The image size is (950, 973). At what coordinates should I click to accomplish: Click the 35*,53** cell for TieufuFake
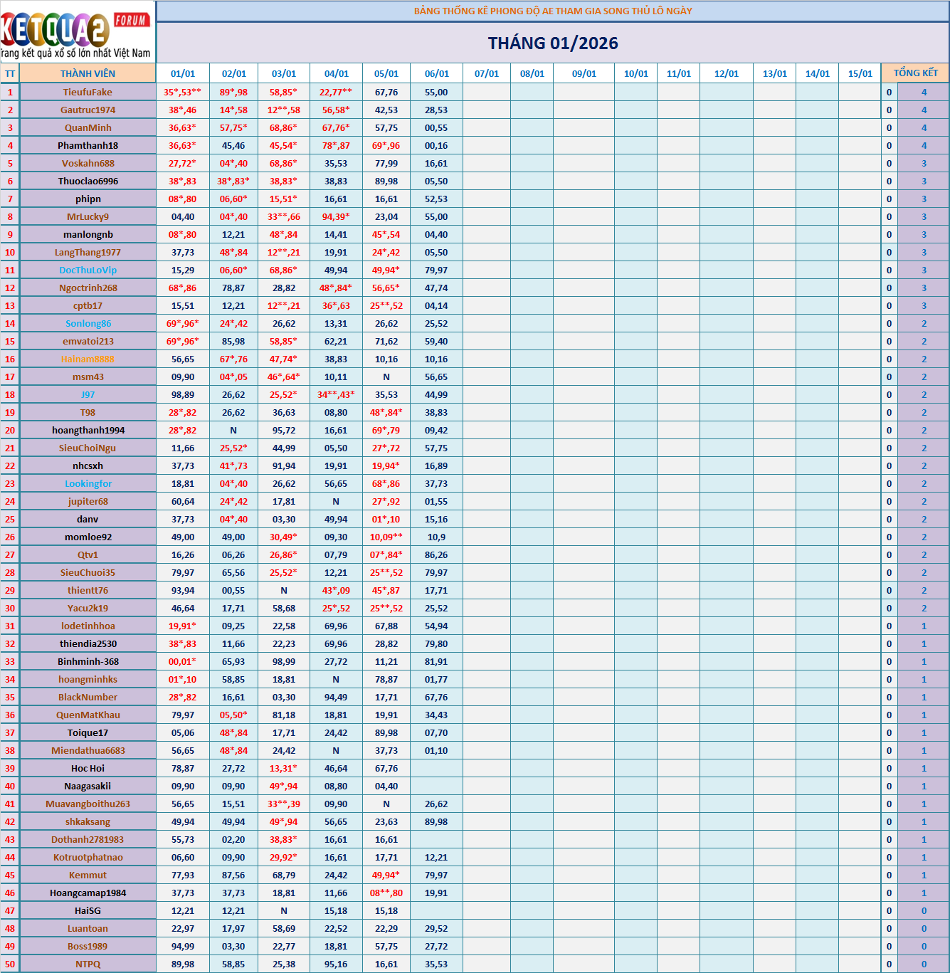(183, 92)
